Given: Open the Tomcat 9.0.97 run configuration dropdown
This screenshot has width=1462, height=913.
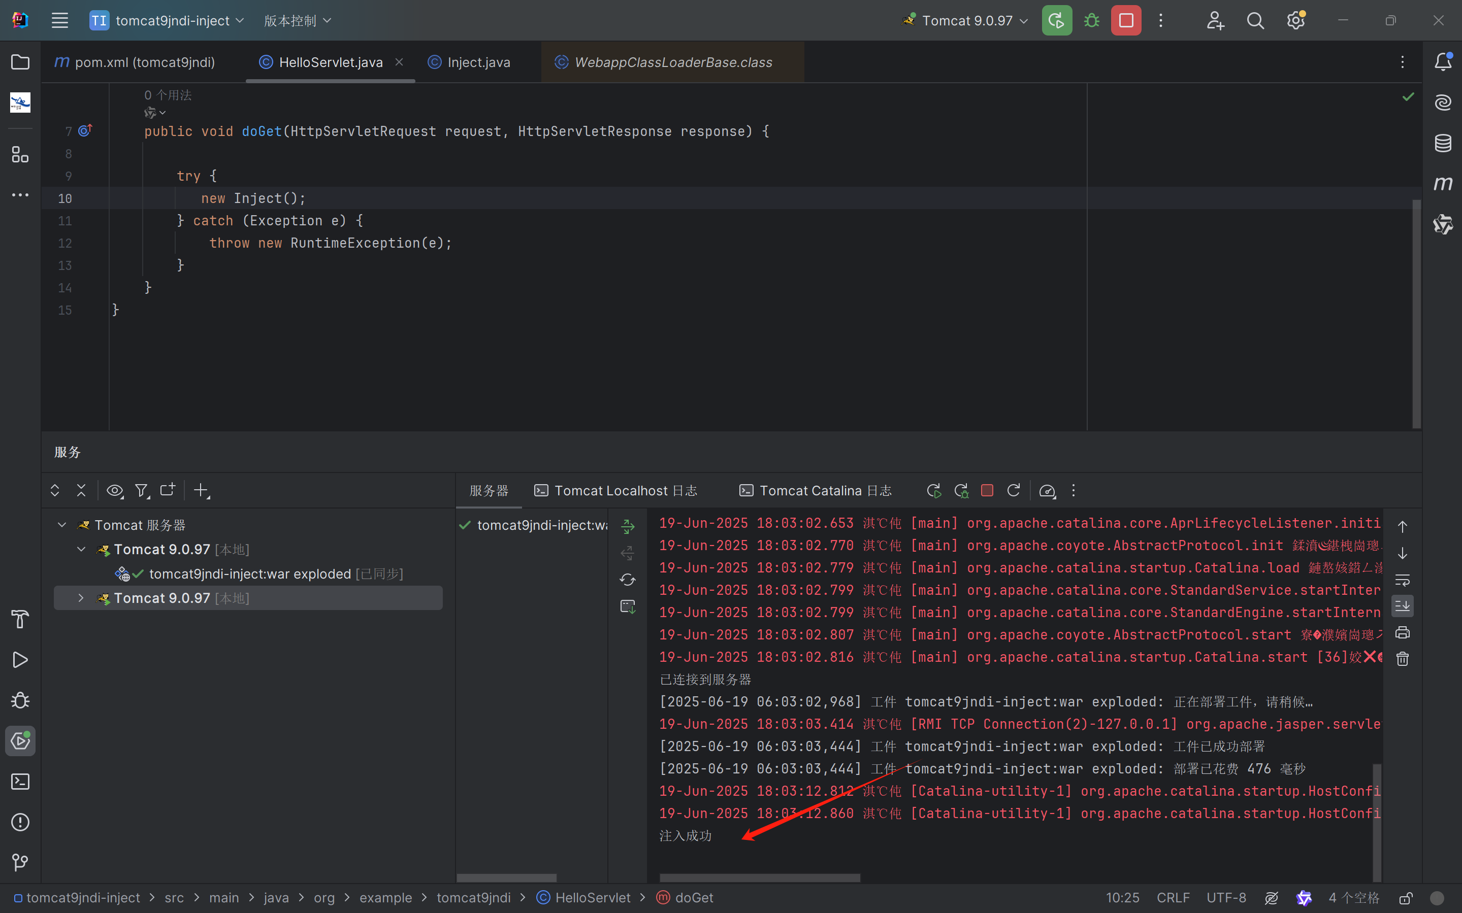Looking at the screenshot, I should (x=966, y=20).
